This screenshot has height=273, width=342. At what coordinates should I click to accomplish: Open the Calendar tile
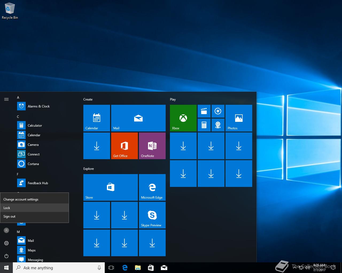pos(97,118)
